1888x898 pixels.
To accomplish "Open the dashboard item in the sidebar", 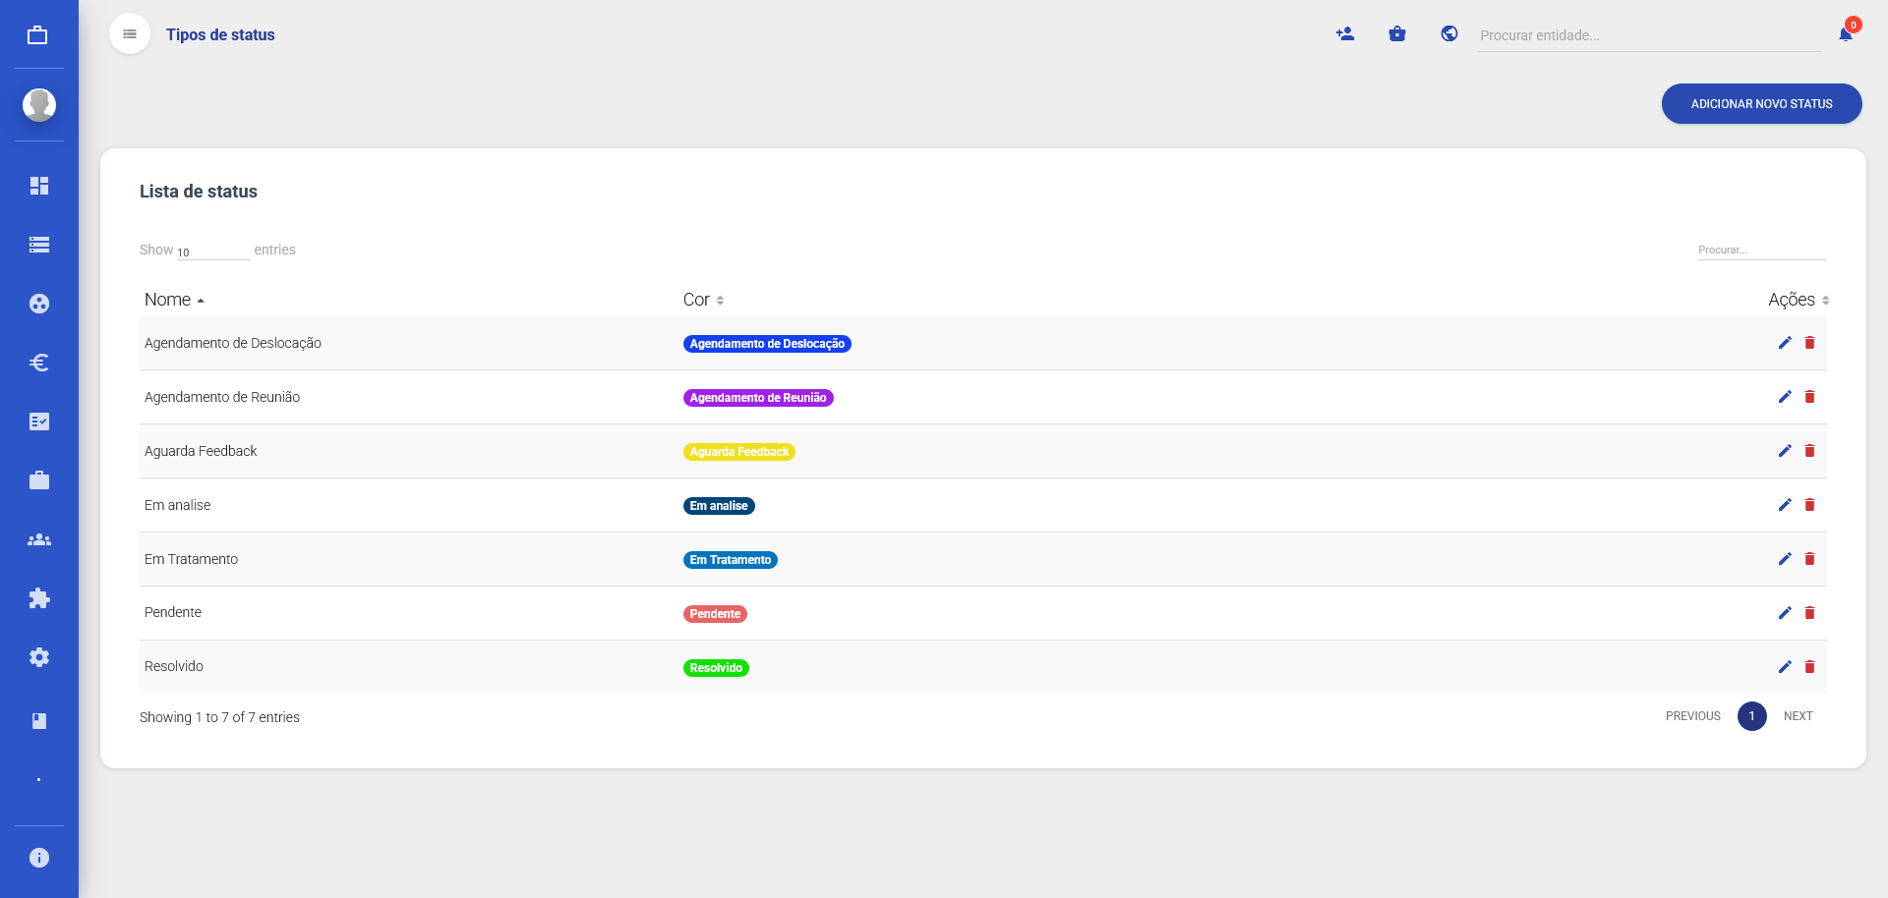I will (x=39, y=186).
